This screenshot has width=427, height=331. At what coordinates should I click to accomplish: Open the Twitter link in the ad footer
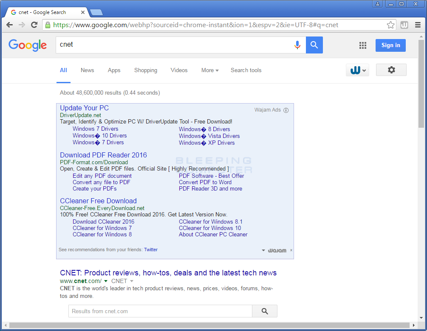coord(151,250)
